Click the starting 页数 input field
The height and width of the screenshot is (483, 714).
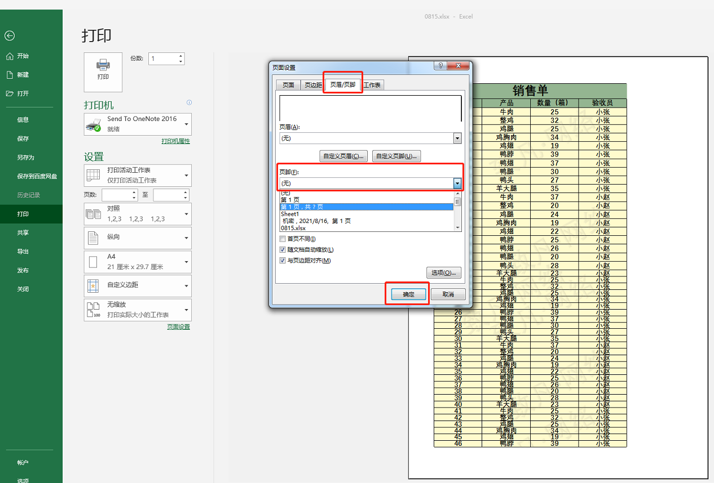tap(117, 195)
